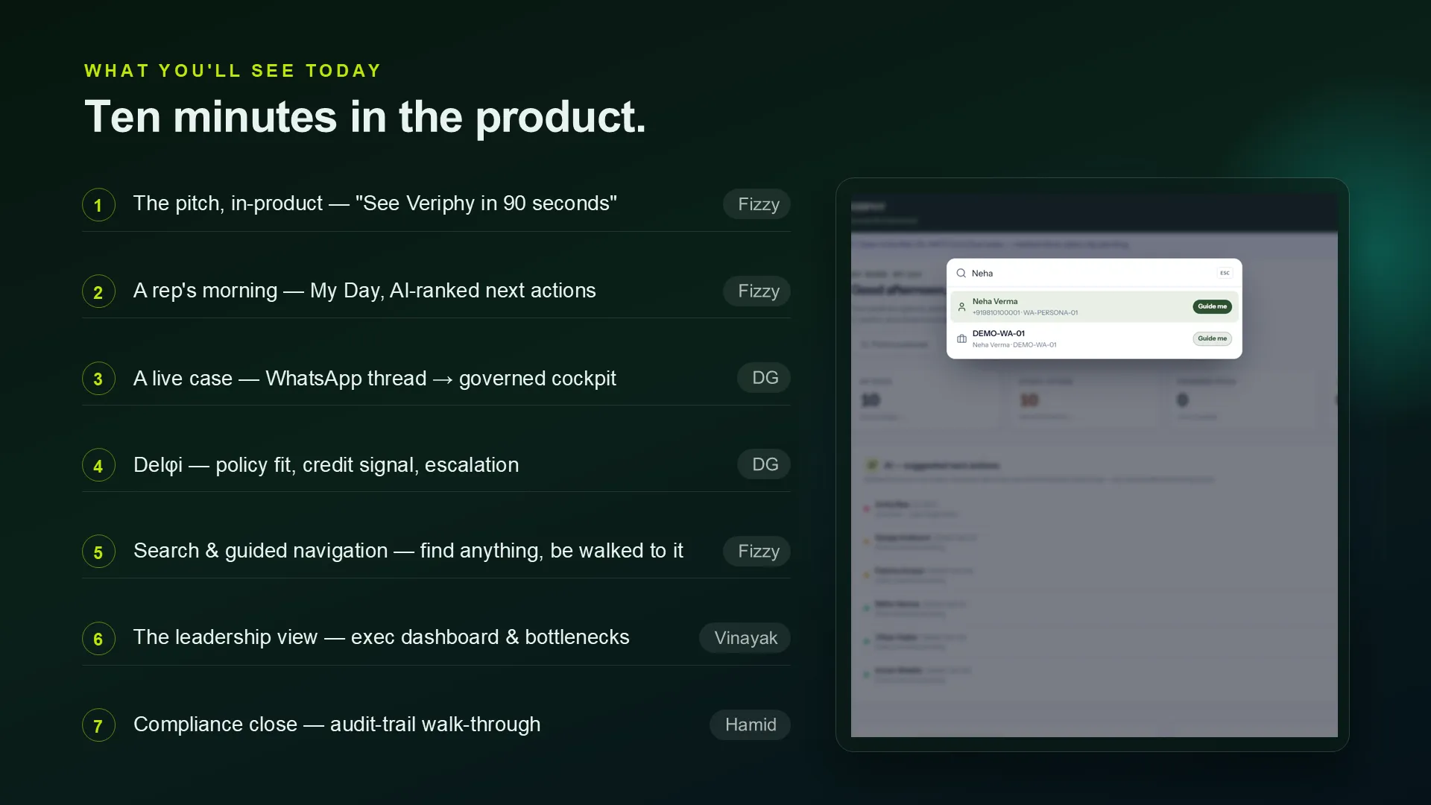Viewport: 1431px width, 805px height.
Task: Click the DG tag on the WhatsApp thread row
Action: tap(764, 378)
